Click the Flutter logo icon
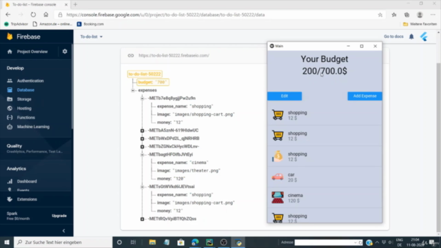 tap(424, 37)
